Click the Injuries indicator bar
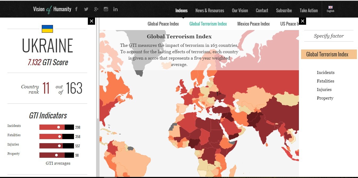Image resolution: width=358 pixels, height=178 pixels. click(x=56, y=146)
